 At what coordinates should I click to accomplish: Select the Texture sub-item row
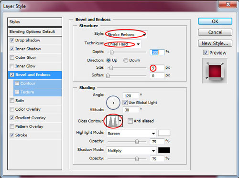point(37,92)
